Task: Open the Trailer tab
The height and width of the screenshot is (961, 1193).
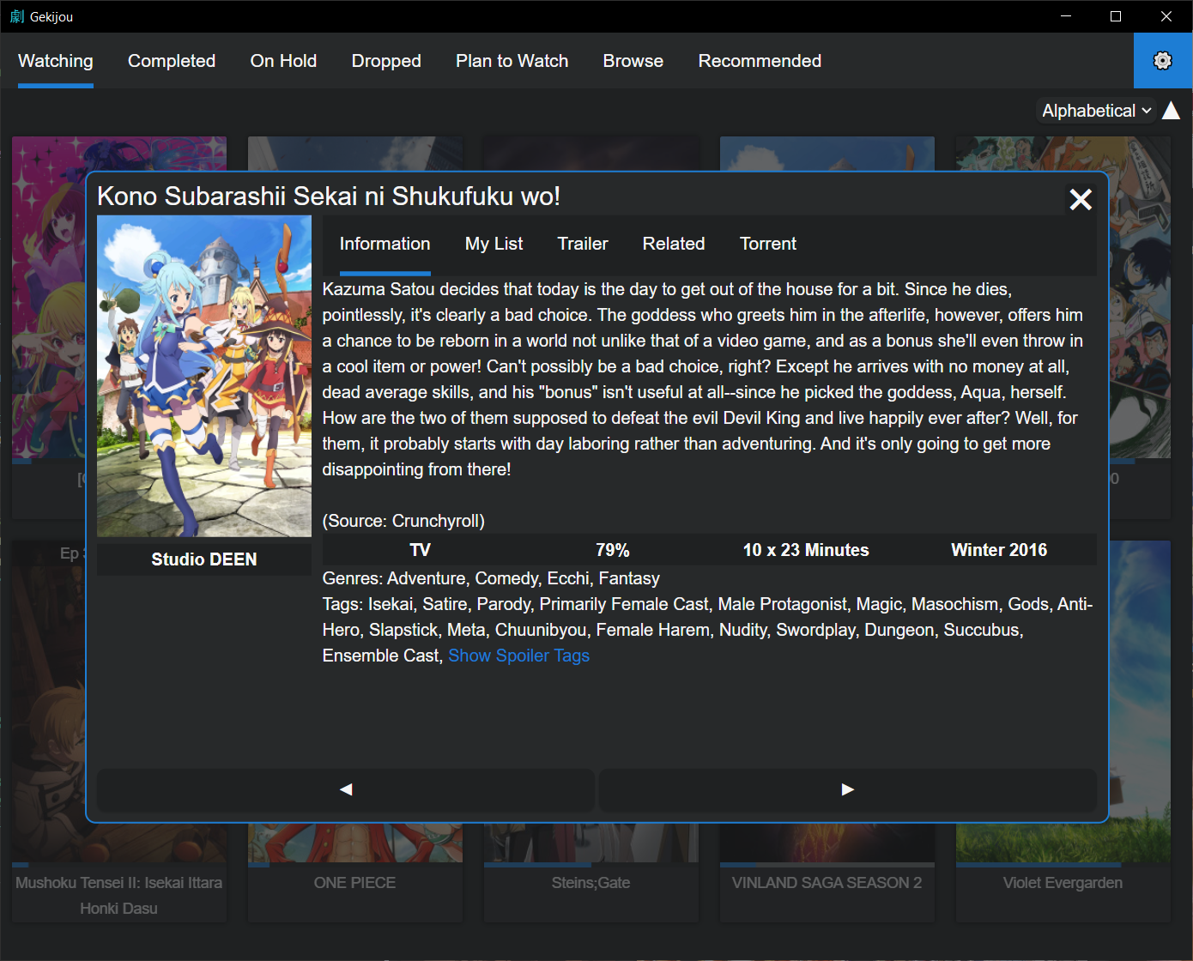Action: coord(583,244)
